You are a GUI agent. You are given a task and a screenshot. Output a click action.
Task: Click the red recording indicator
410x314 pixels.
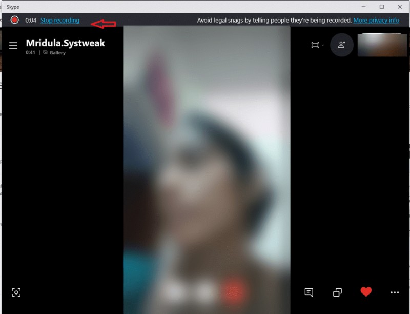[x=15, y=20]
